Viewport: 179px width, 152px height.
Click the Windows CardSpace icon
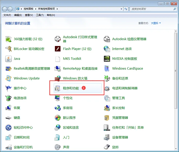(107, 68)
